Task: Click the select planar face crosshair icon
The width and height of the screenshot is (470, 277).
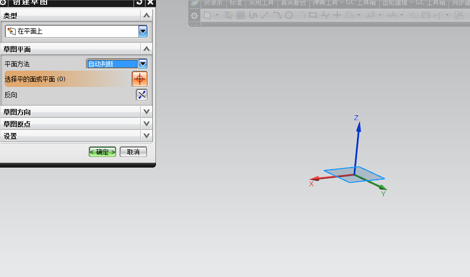Action: [140, 79]
